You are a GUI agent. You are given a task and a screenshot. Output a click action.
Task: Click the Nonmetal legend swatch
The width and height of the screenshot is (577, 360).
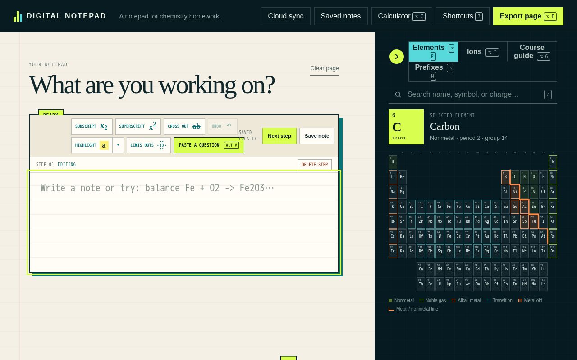390,301
